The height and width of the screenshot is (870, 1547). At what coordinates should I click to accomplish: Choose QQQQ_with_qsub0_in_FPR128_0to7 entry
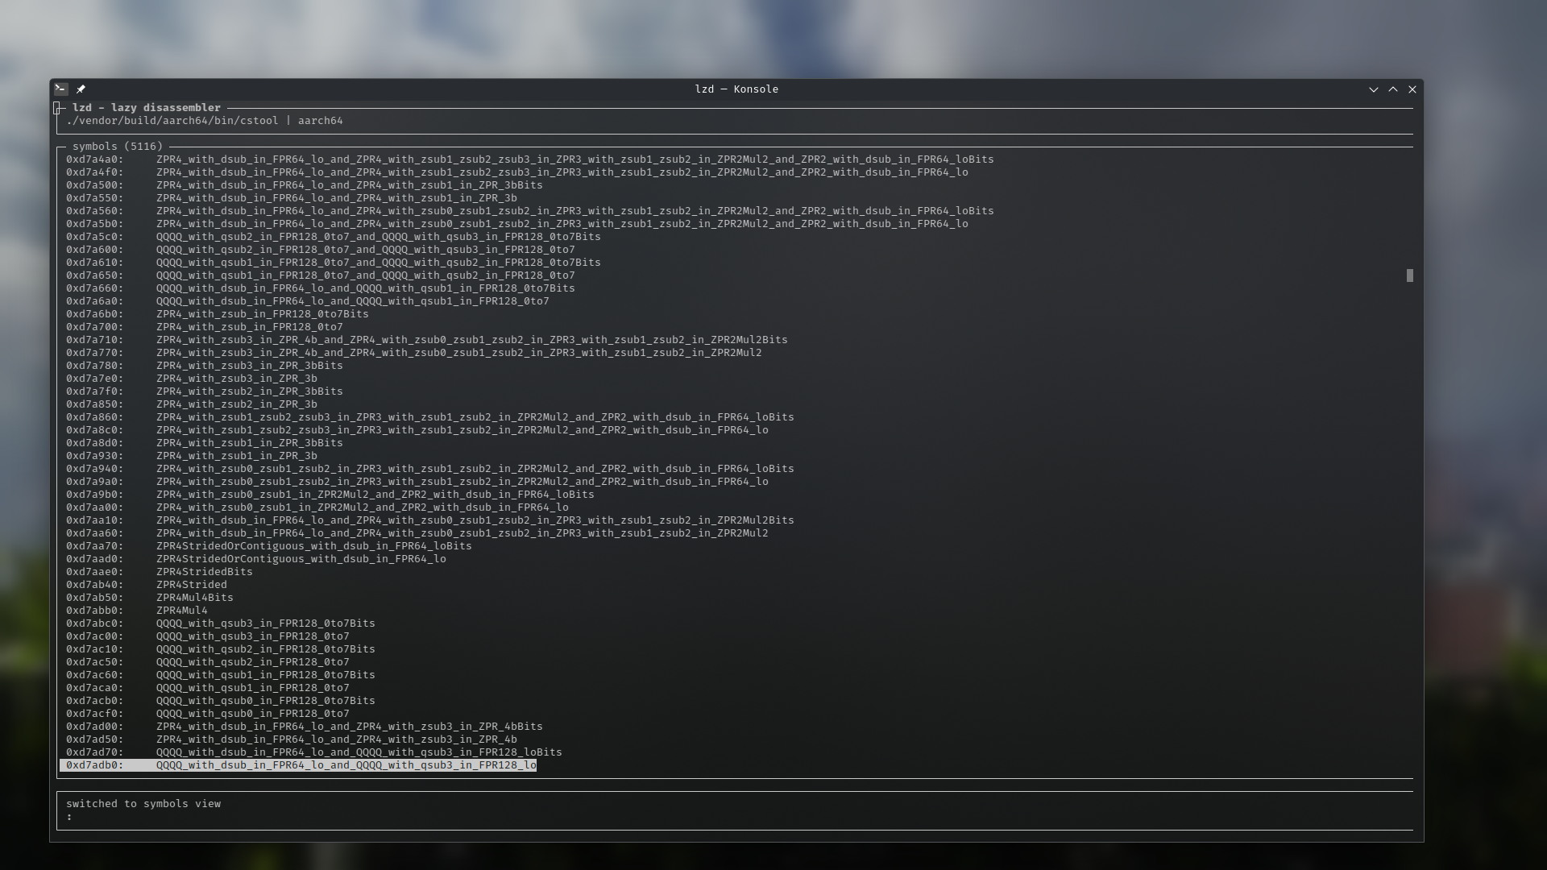252,714
